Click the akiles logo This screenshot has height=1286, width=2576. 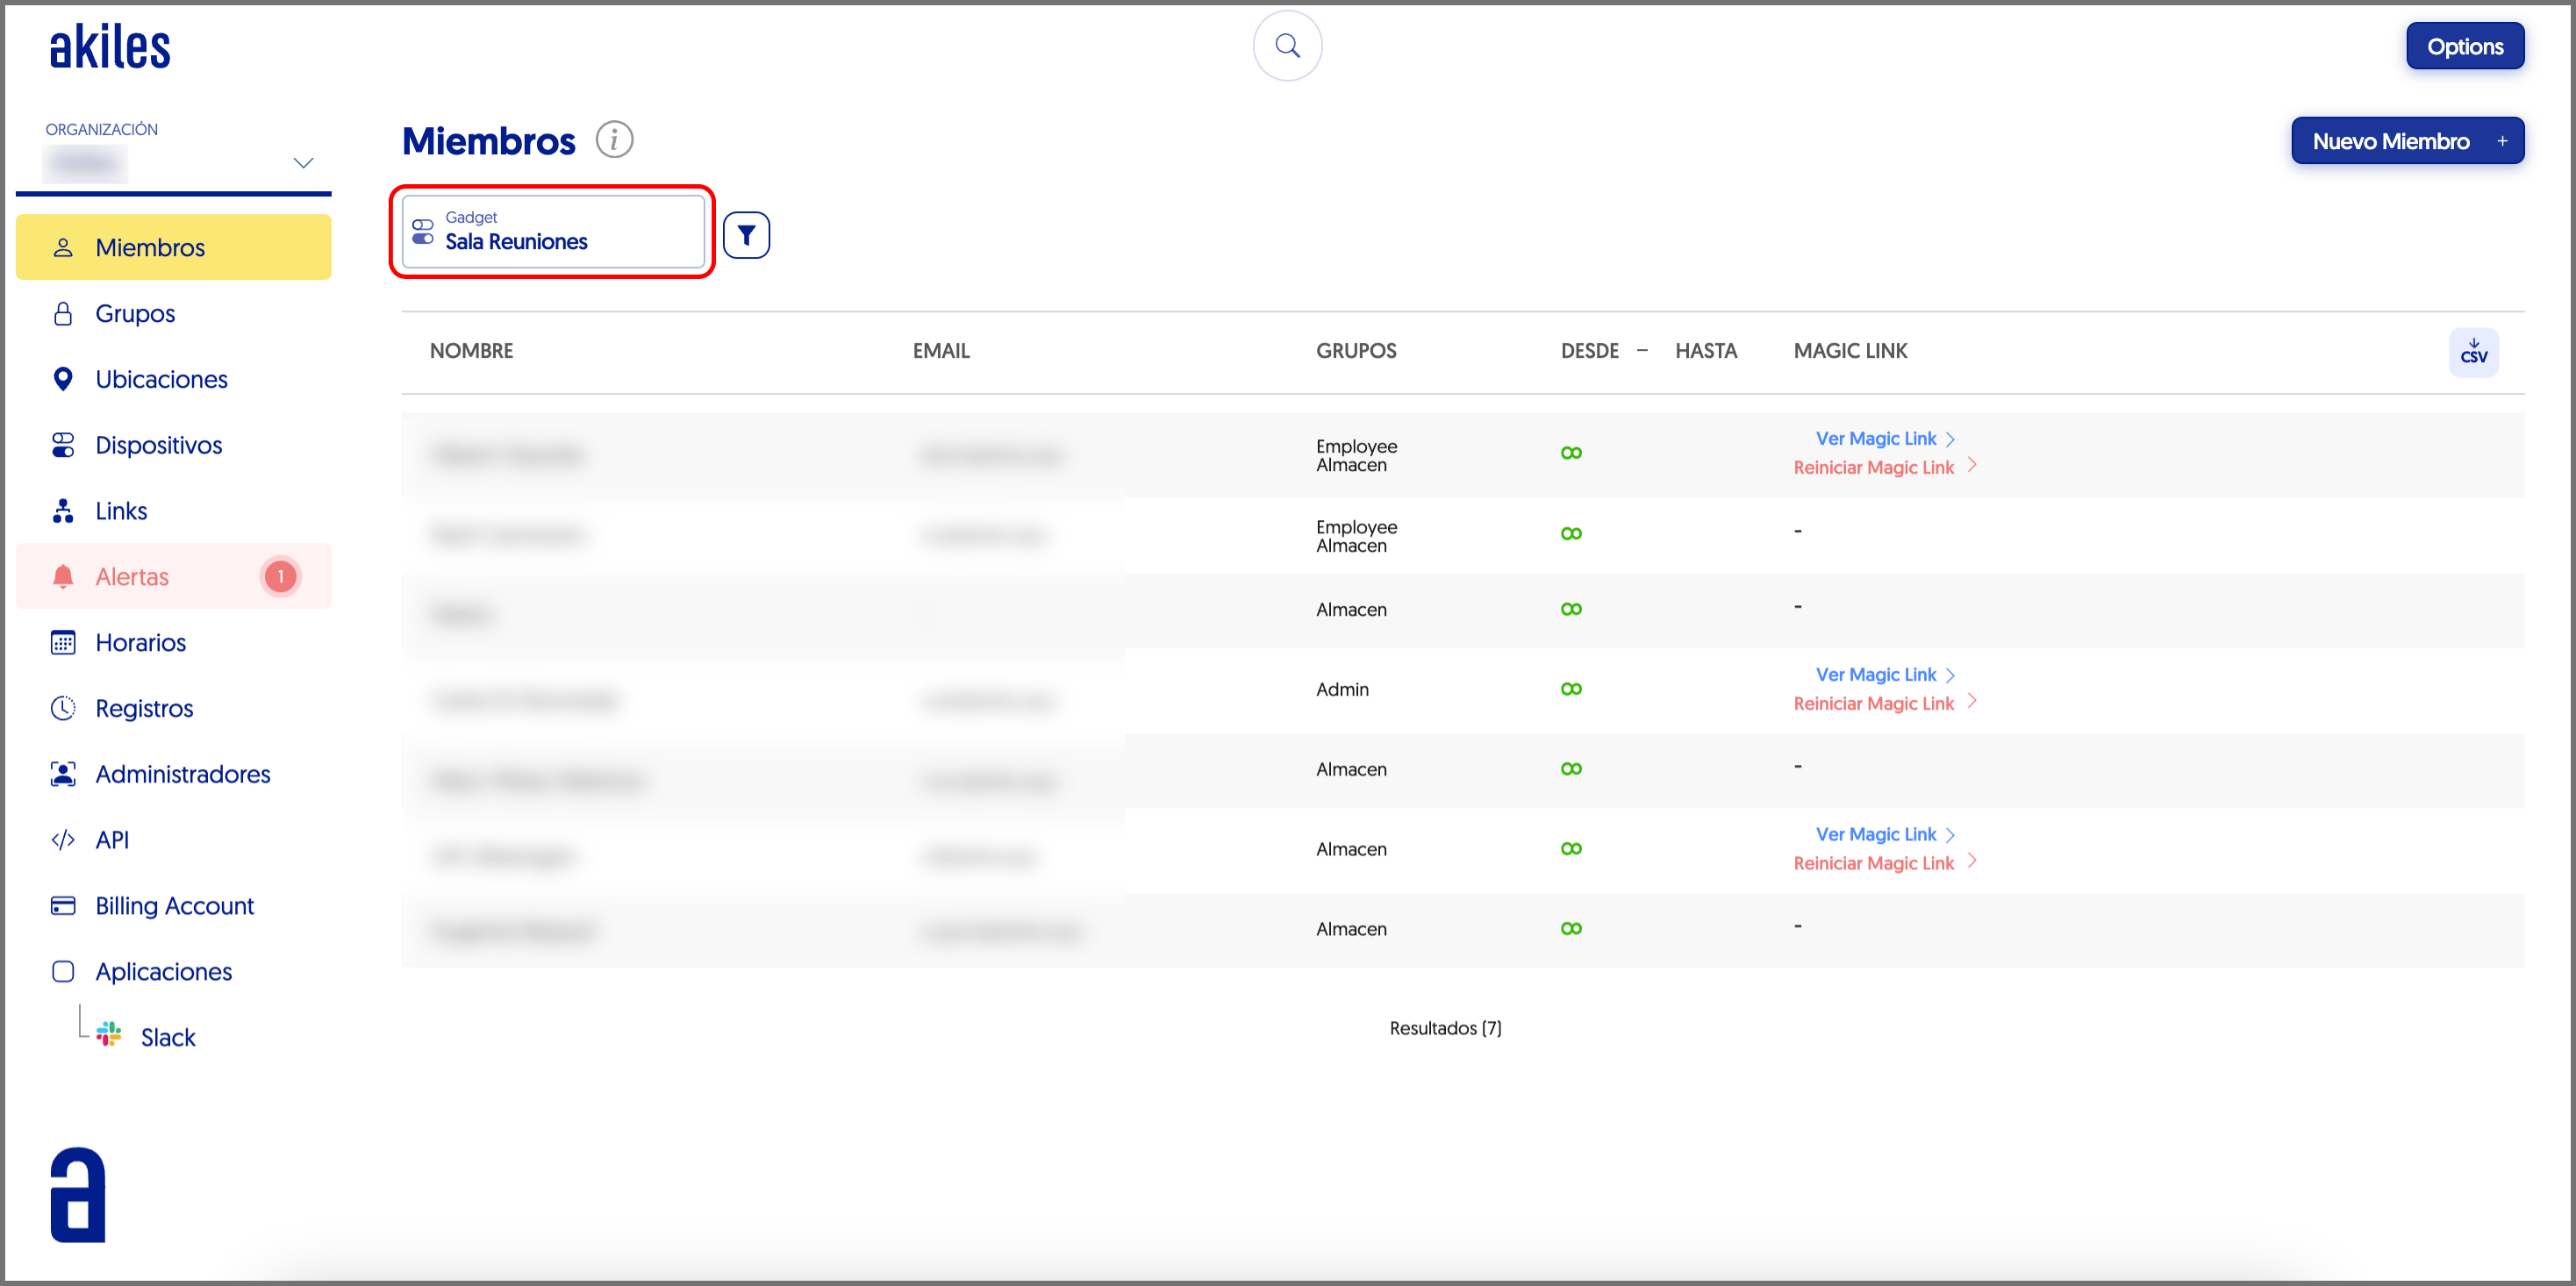point(110,47)
